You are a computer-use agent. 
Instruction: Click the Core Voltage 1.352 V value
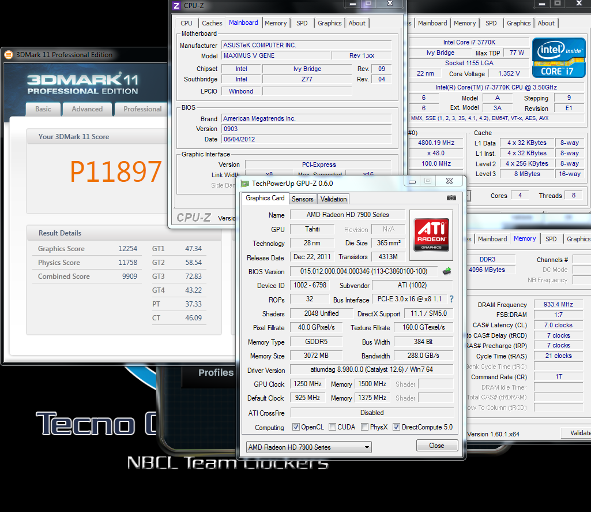[x=509, y=73]
